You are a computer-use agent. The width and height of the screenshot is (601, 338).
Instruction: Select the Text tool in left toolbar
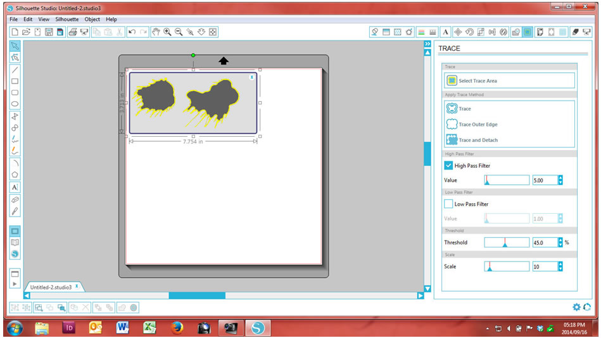(15, 187)
